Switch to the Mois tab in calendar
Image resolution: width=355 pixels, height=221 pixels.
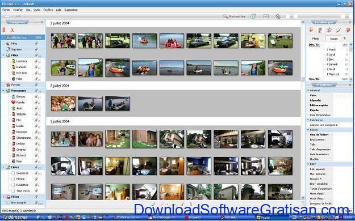coord(315,39)
